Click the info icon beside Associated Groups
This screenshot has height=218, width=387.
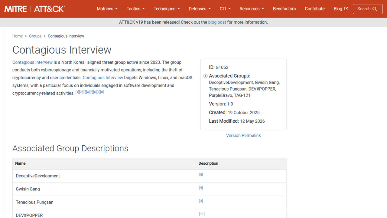pyautogui.click(x=205, y=76)
